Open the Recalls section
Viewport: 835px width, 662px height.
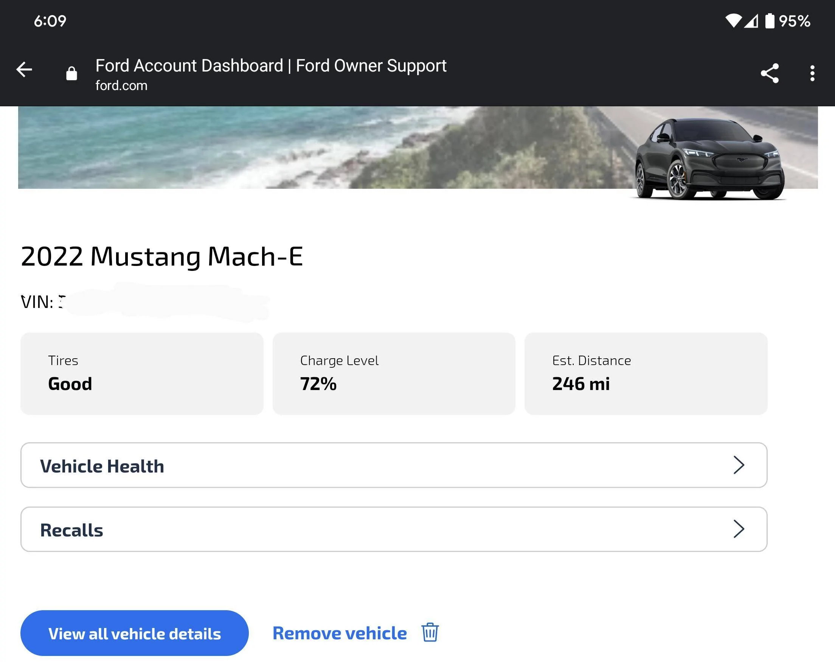point(394,529)
